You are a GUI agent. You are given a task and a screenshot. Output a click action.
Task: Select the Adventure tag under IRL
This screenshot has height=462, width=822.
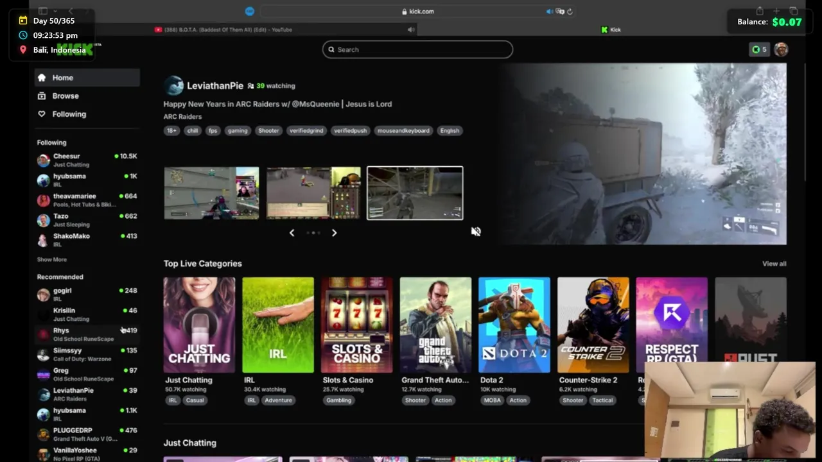pos(278,400)
